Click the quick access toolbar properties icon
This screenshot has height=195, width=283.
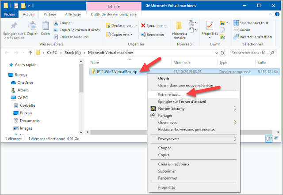[16, 6]
